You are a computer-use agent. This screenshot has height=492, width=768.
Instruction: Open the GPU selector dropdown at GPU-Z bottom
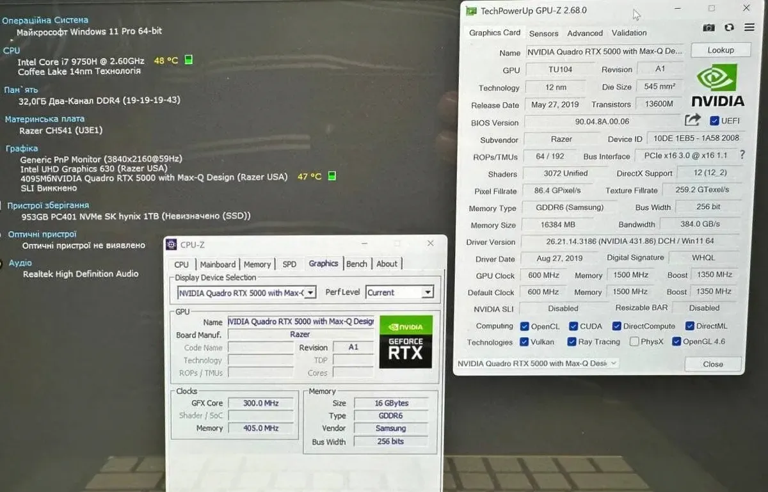tap(537, 363)
